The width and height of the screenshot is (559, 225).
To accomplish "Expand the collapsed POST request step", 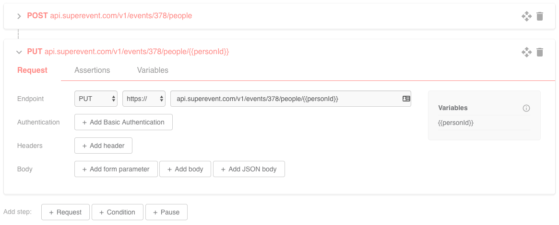I will point(19,16).
